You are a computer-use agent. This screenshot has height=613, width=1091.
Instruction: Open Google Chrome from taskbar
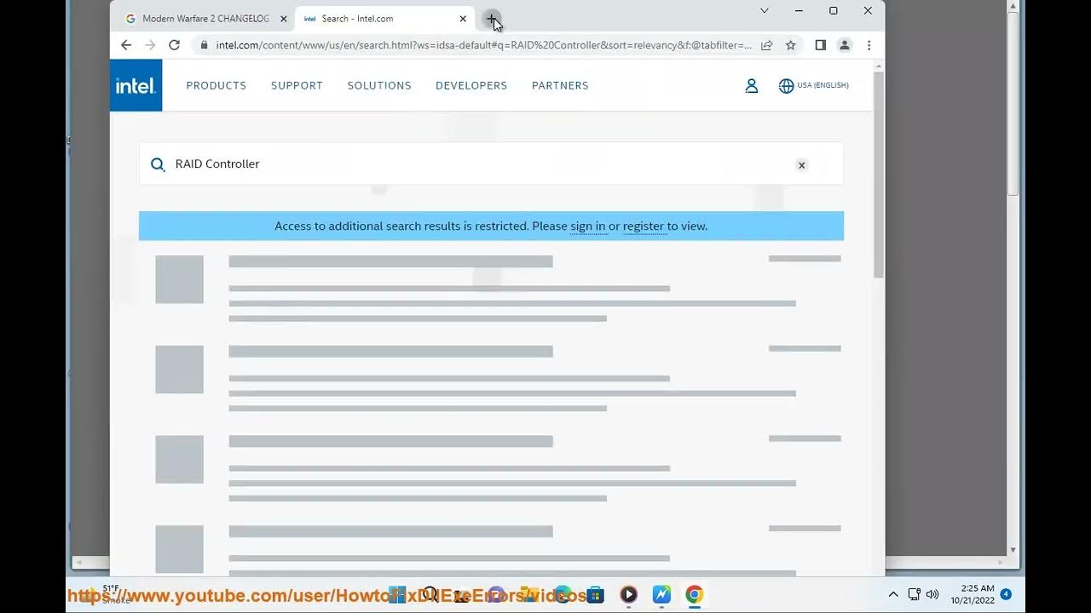coord(695,594)
